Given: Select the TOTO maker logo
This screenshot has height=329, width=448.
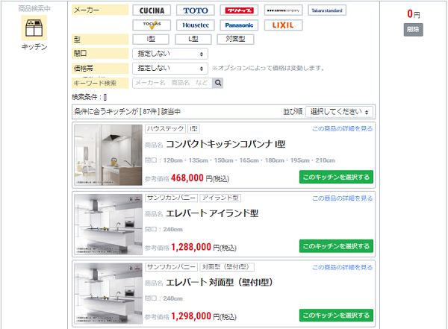Looking at the screenshot, I should (x=196, y=10).
